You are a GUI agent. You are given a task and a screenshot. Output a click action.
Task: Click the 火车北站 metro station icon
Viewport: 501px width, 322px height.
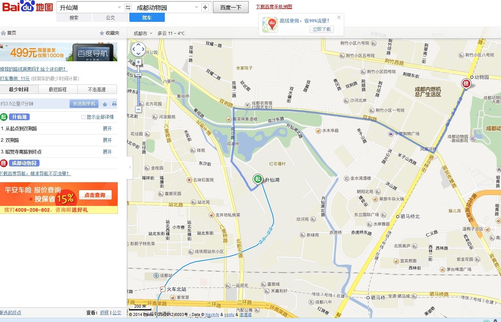click(x=162, y=289)
